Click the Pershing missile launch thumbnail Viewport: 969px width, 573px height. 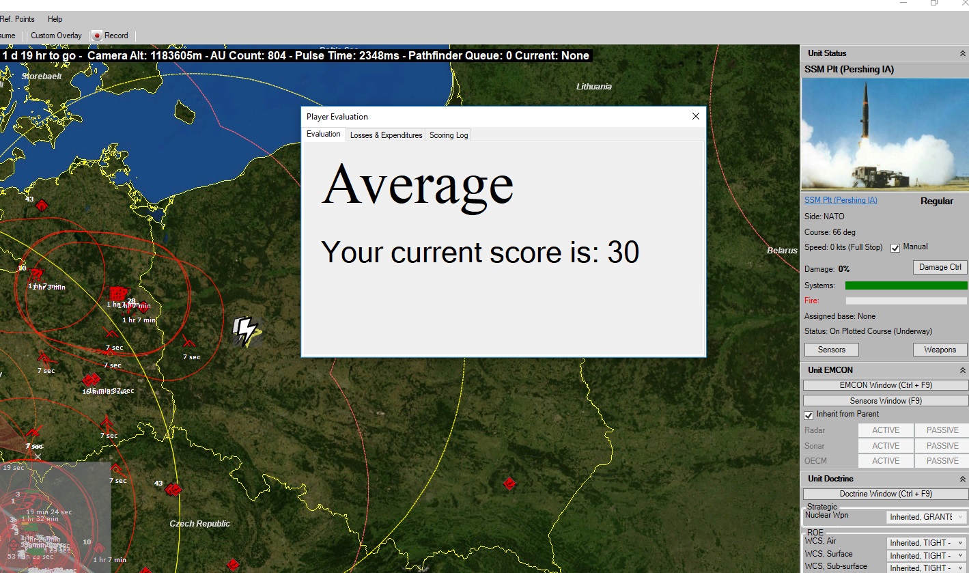pos(885,134)
